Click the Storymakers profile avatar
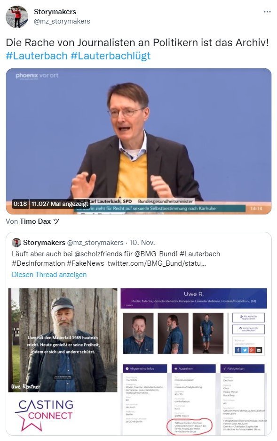The image size is (277, 441). [x=17, y=17]
